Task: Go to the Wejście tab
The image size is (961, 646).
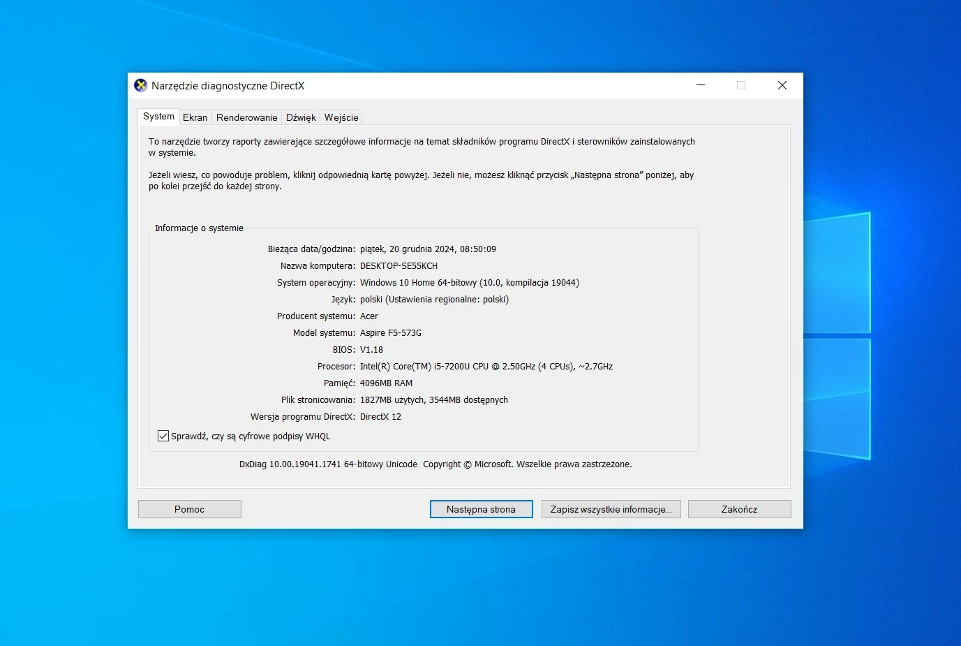Action: 341,117
